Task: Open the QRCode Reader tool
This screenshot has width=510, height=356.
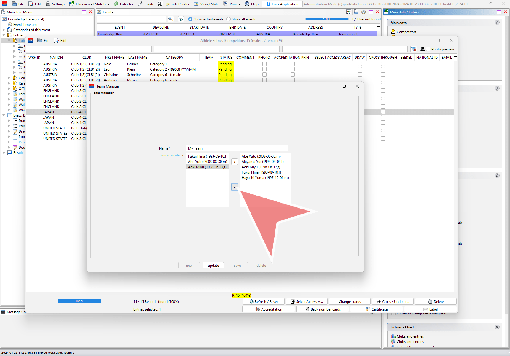Action: 173,4
